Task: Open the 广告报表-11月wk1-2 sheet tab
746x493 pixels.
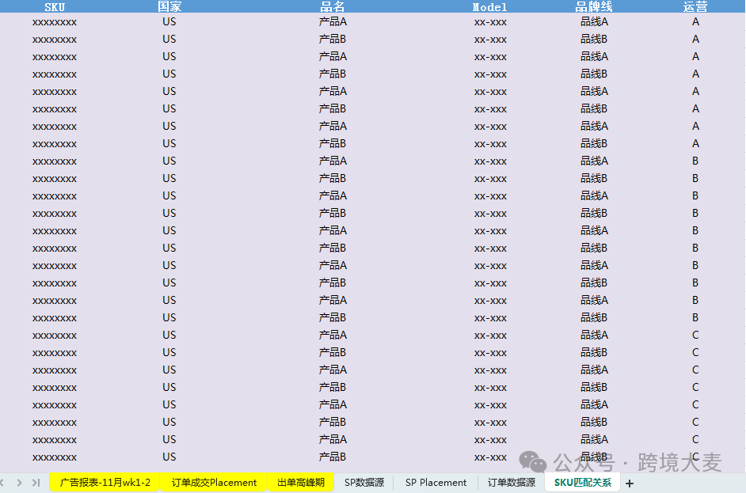Action: pos(105,483)
